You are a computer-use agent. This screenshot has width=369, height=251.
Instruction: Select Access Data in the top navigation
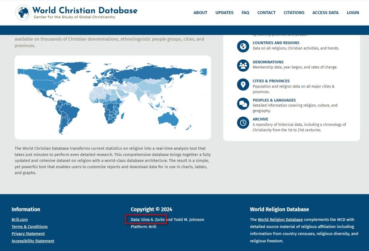point(325,13)
